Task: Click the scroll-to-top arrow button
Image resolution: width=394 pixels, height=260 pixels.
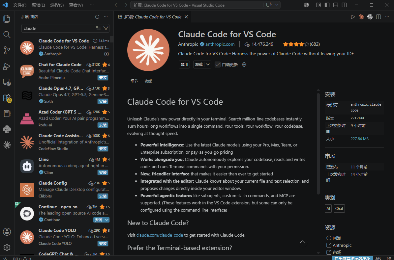Action: (x=302, y=242)
